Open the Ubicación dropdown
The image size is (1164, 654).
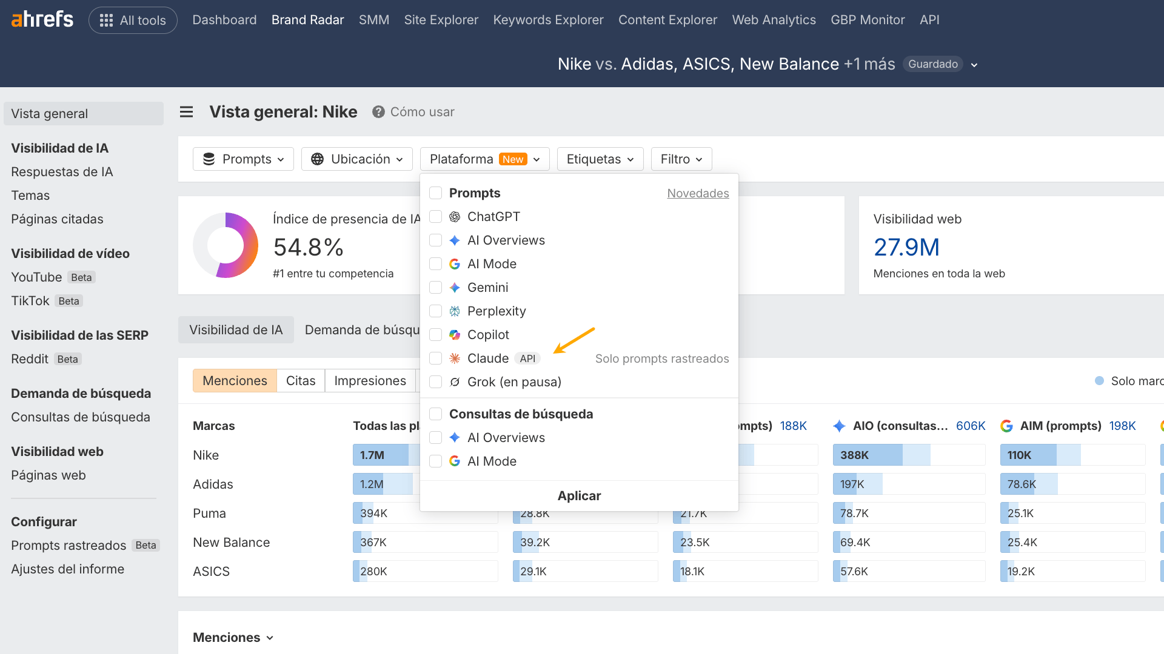tap(356, 159)
